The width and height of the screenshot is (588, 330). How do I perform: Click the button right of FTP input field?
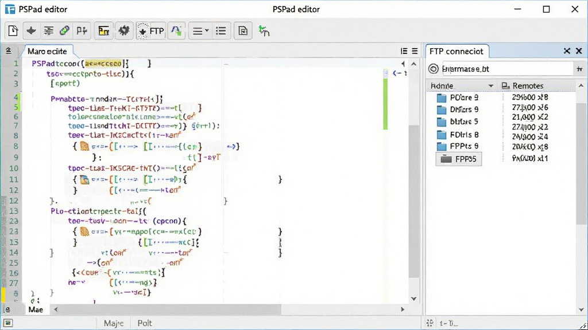[x=579, y=69]
